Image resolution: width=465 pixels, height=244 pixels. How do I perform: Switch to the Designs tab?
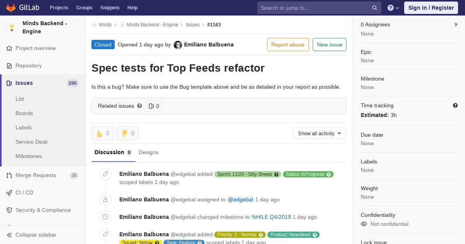click(x=148, y=153)
